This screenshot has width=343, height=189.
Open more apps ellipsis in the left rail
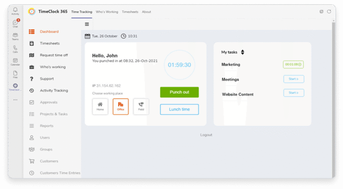coord(15,100)
